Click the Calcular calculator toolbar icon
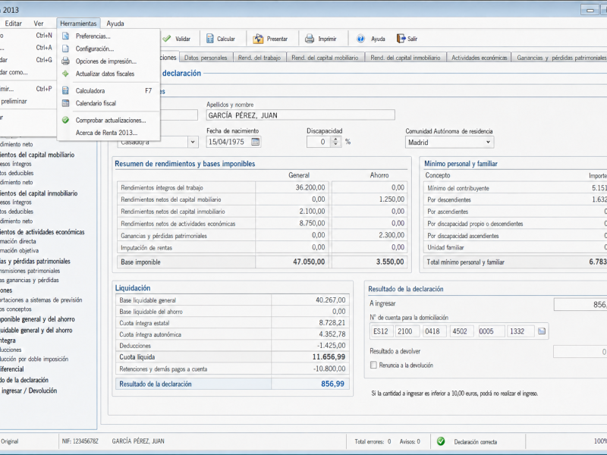The height and width of the screenshot is (455, 607). (x=210, y=39)
